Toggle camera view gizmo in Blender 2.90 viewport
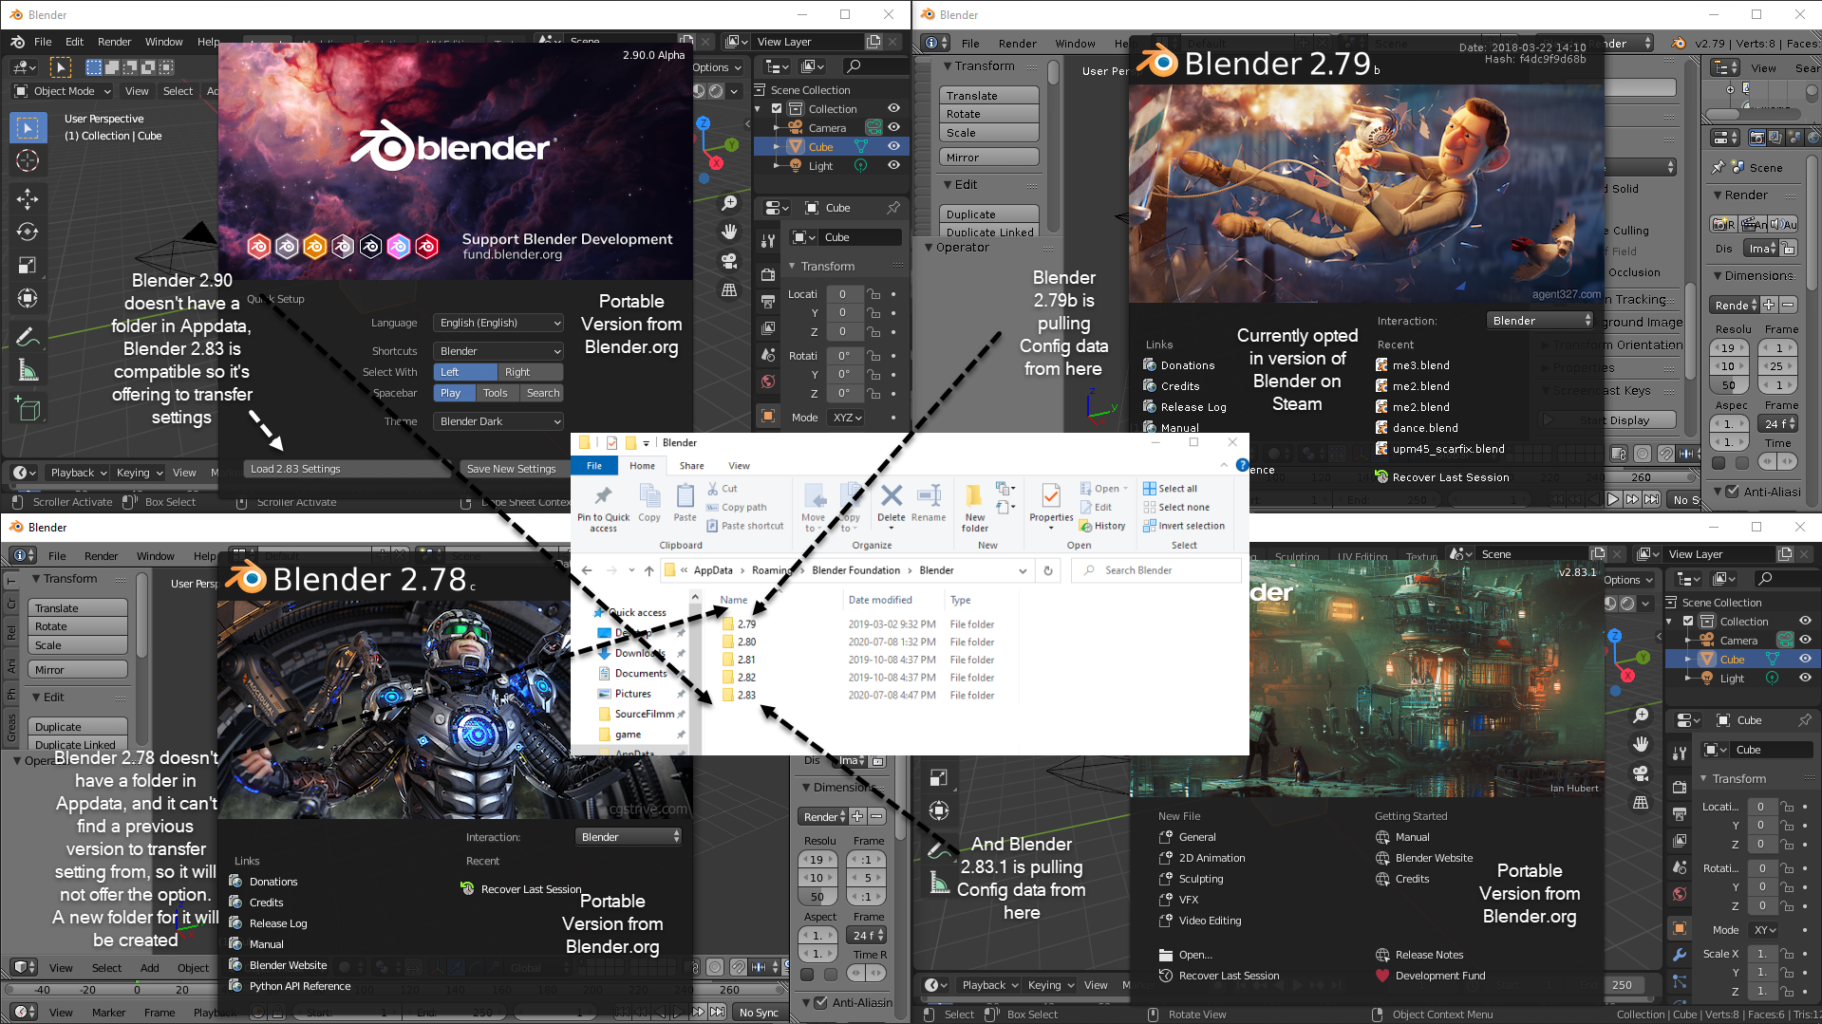 coord(729,260)
